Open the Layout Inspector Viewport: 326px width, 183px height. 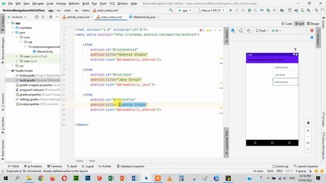[x=306, y=166]
